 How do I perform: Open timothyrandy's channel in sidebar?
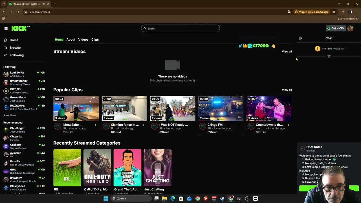tap(24, 83)
